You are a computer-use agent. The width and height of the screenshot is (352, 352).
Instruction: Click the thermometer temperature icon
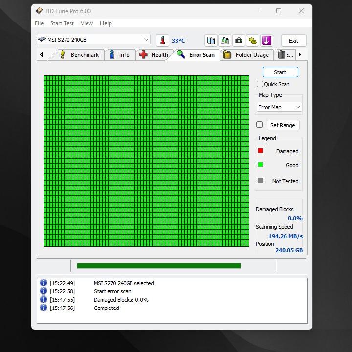click(x=162, y=41)
